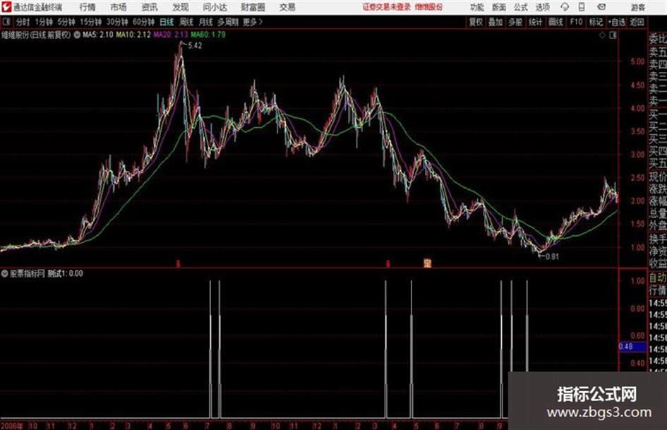Open the 市场 menu
Screen dimensions: 667x430
point(119,7)
